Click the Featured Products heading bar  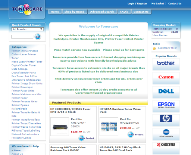(98, 102)
